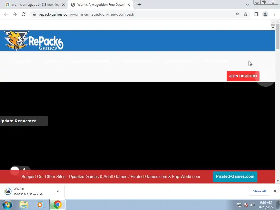The height and width of the screenshot is (210, 280).
Task: Share this page icon in address bar
Action: coord(237,14)
